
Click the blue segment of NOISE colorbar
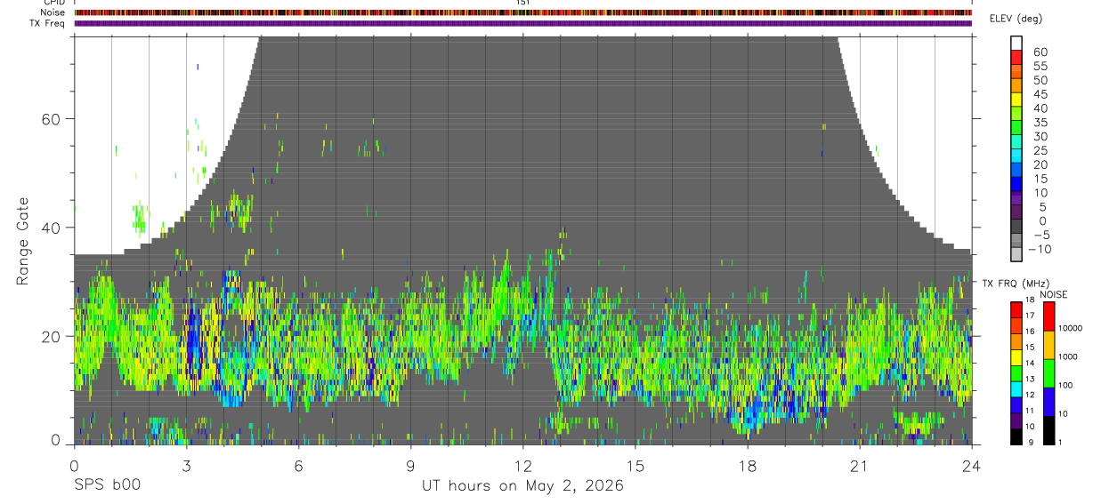pyautogui.click(x=1048, y=402)
